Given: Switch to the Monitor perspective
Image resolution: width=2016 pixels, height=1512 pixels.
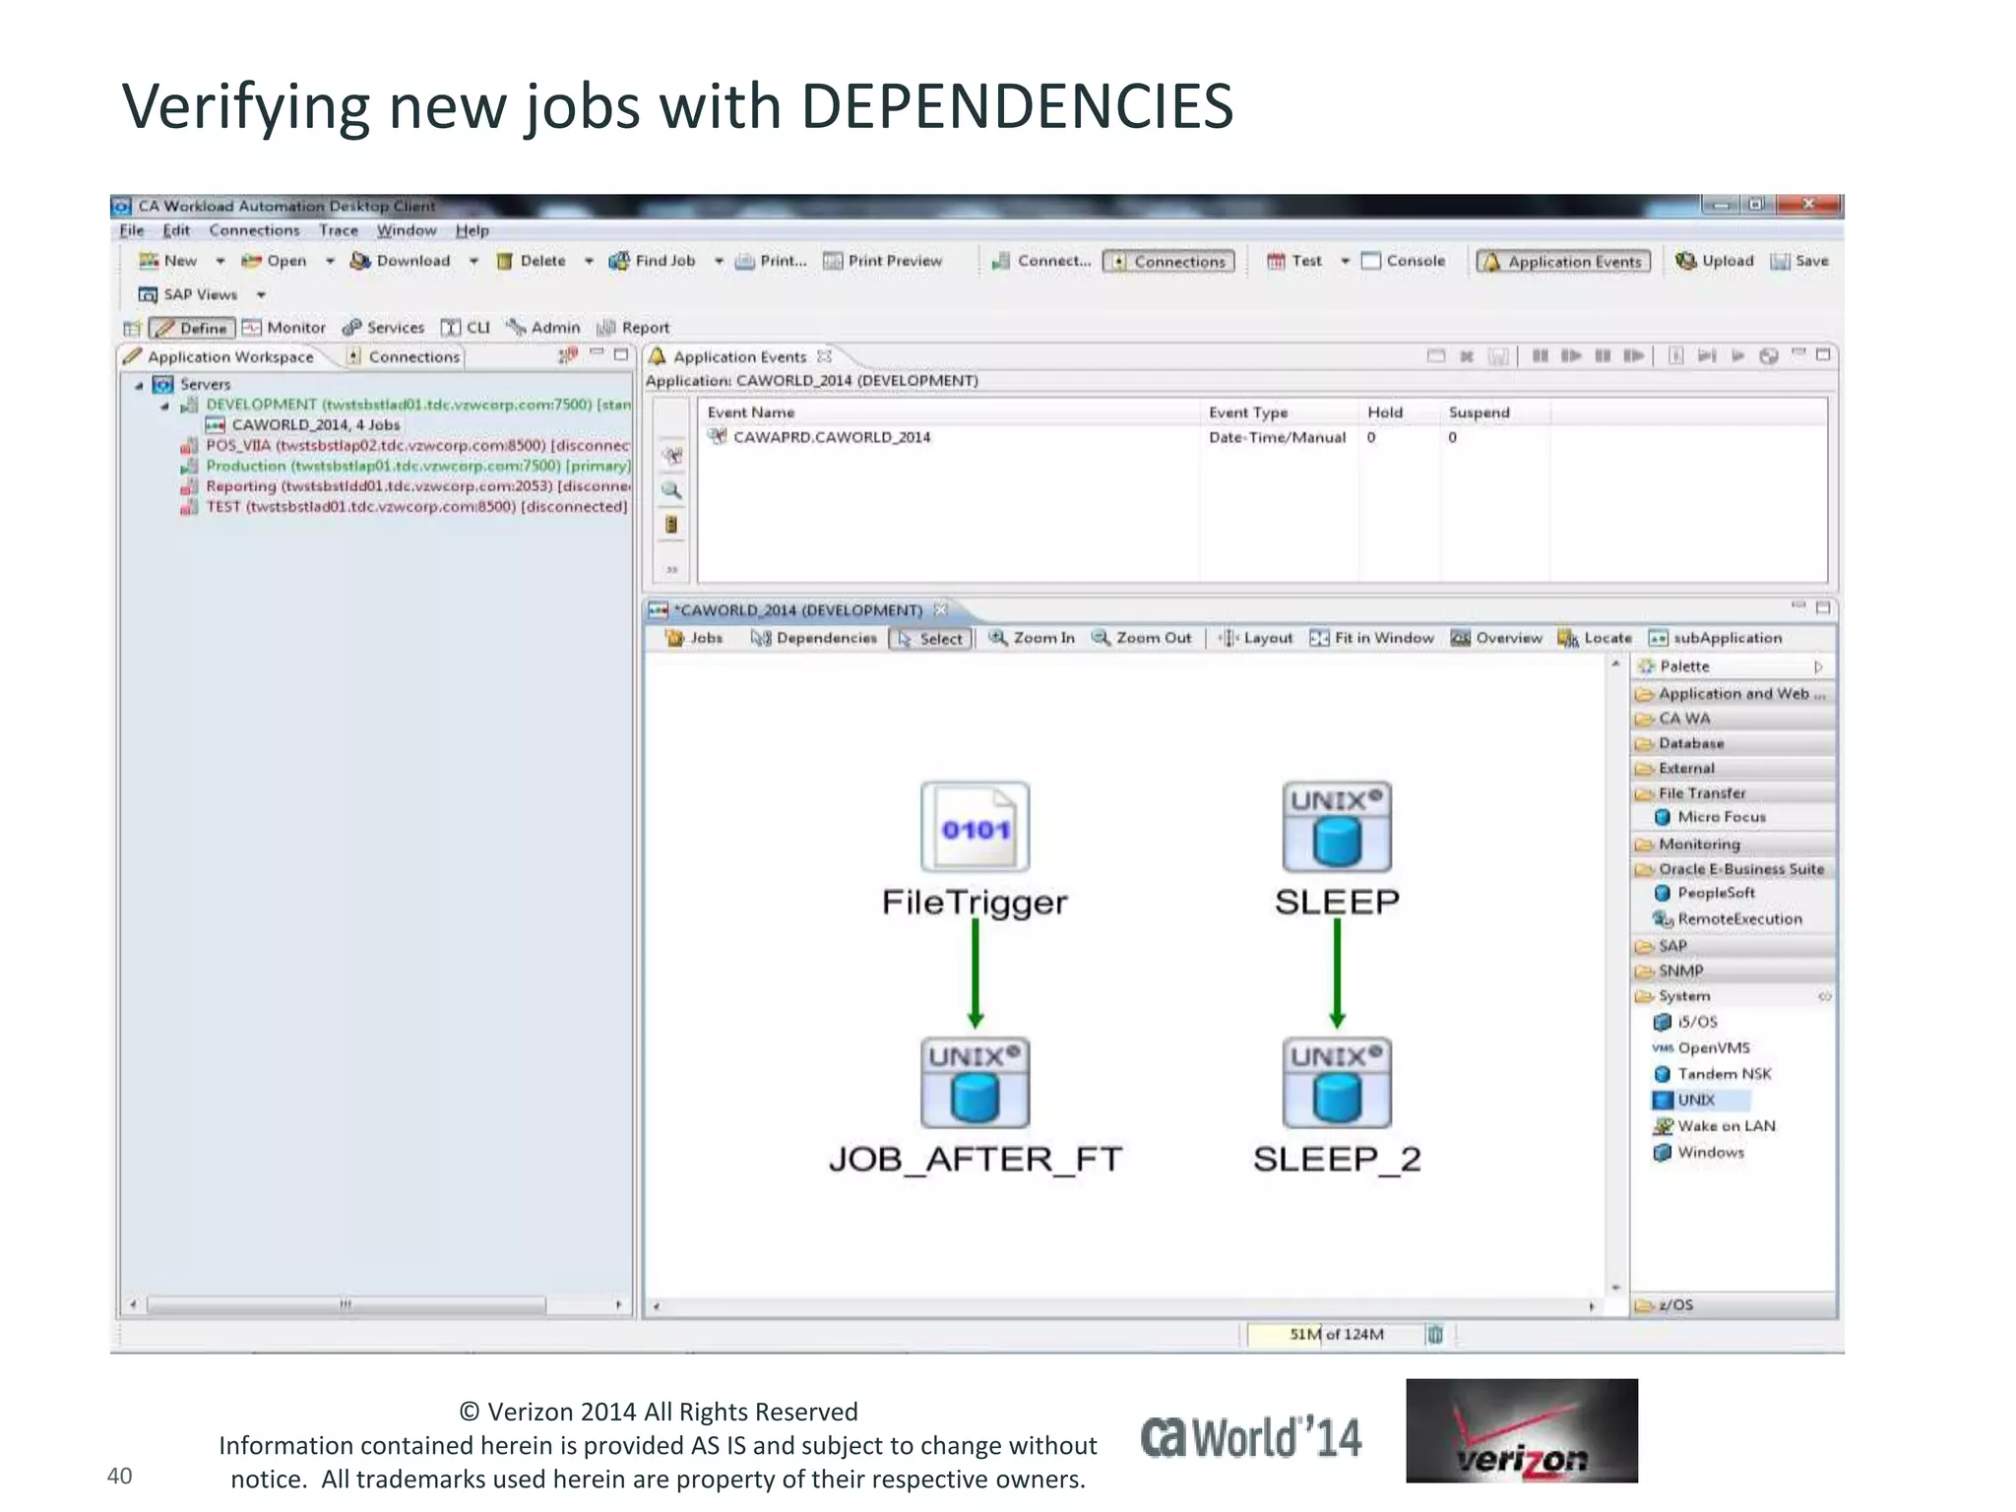Looking at the screenshot, I should (284, 328).
